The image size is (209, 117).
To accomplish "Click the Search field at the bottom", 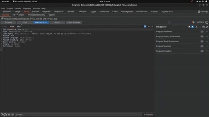I will pyautogui.click(x=79, y=115).
